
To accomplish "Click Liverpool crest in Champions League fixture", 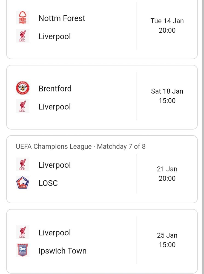I will pyautogui.click(x=22, y=164).
